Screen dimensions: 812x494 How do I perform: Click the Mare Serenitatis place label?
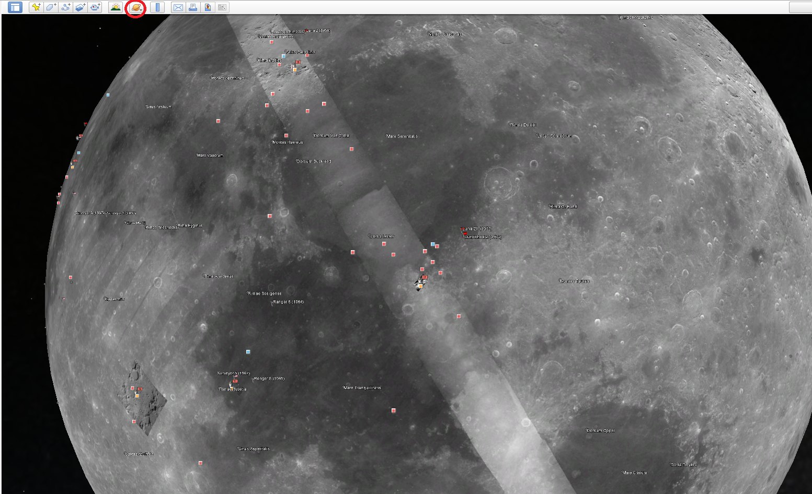click(402, 136)
